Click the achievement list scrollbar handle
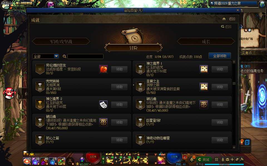 (234, 83)
